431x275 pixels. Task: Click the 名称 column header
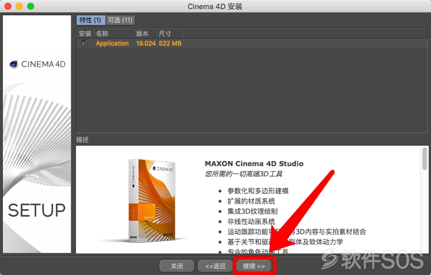coord(113,33)
